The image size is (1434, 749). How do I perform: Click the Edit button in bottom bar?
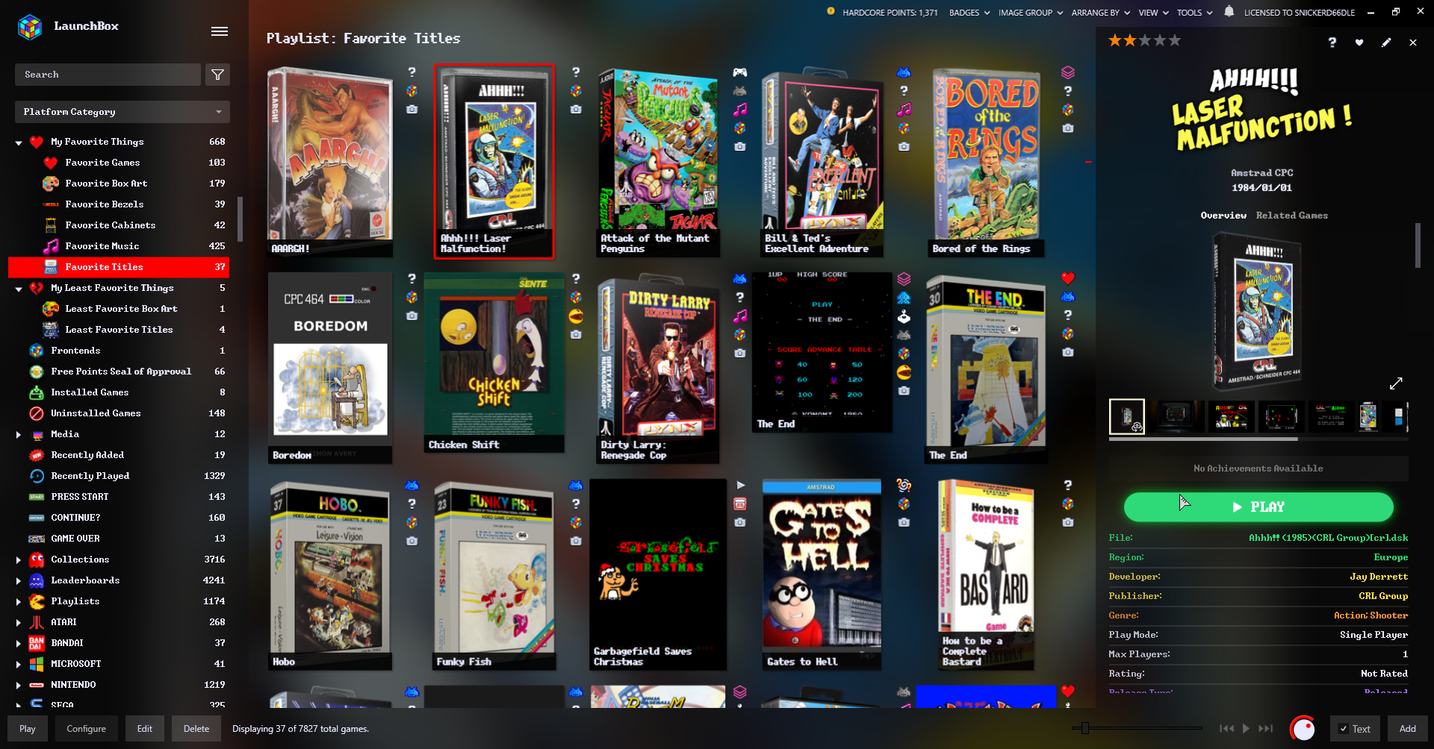[145, 729]
